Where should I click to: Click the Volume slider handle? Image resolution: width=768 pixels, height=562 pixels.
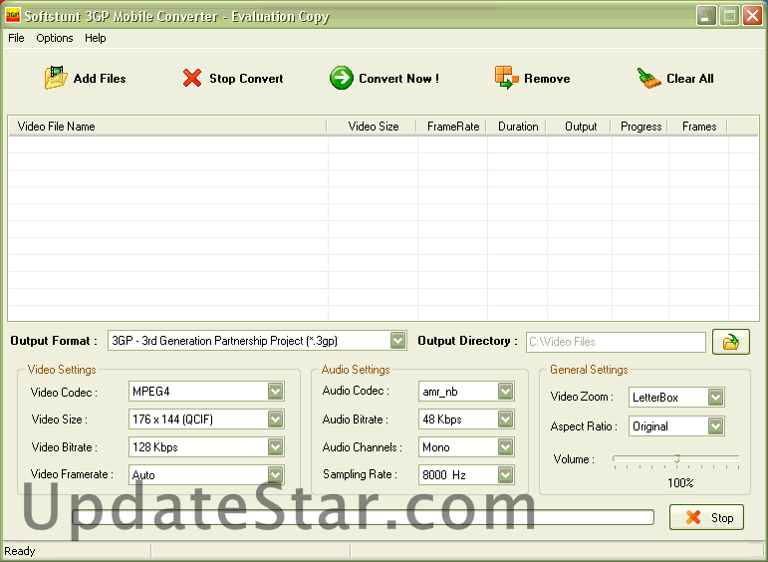pos(676,459)
